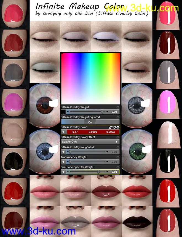The height and width of the screenshot is (237, 182).
Task: Expand the Dual Lobe Specular Weight arrow menu
Action: (63, 172)
